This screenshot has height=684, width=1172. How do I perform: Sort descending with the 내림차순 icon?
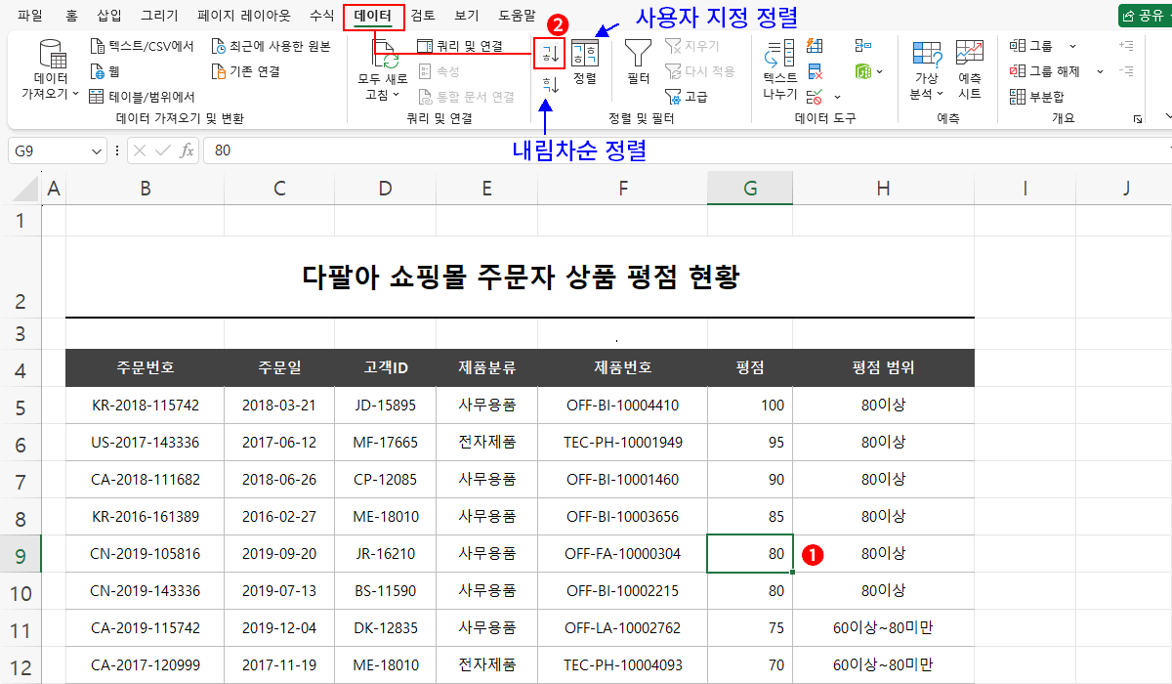click(x=550, y=86)
